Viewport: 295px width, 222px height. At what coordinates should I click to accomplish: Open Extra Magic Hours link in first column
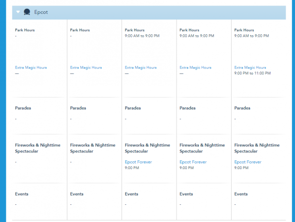(31, 67)
